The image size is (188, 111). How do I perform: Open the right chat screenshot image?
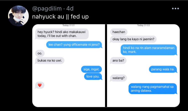click(143, 66)
